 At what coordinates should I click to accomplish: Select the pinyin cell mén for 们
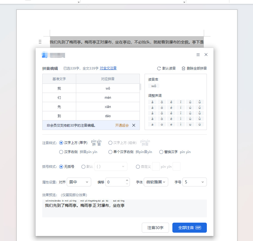(x=108, y=98)
